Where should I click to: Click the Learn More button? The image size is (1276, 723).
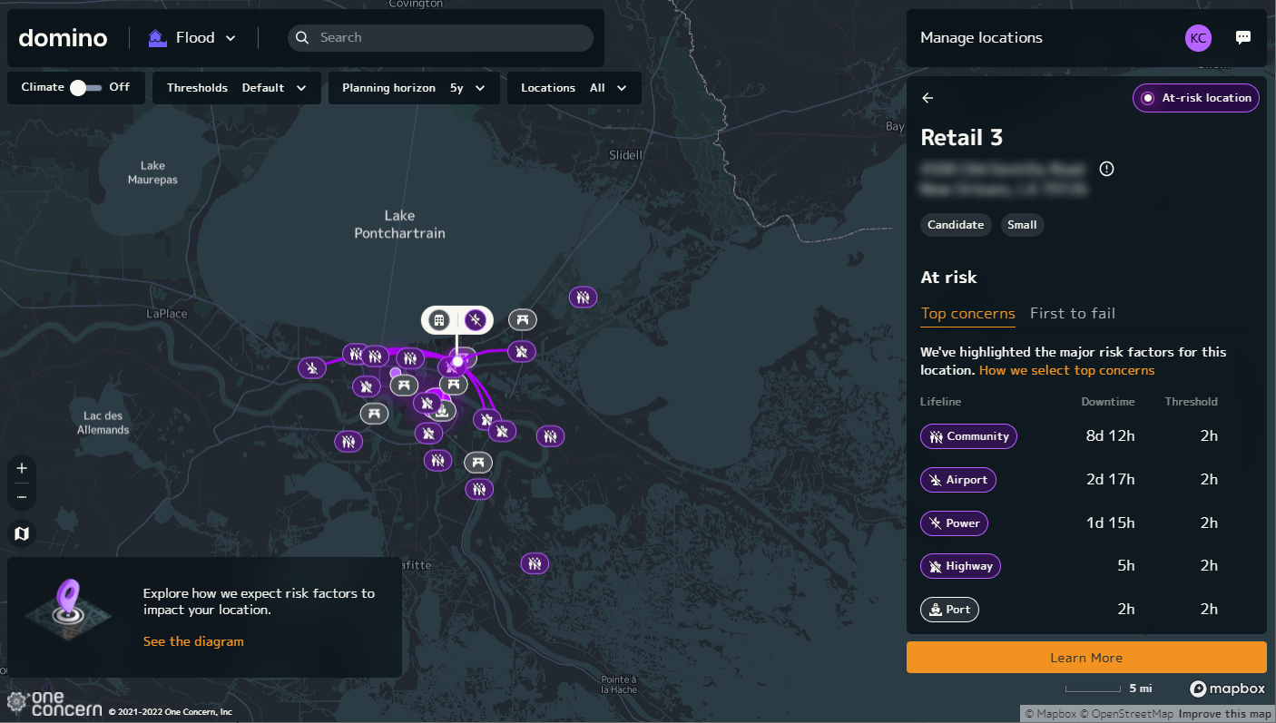(1086, 658)
